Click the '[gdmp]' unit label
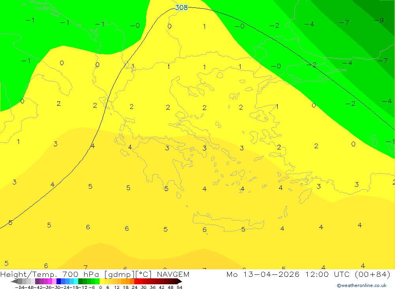 point(119,274)
